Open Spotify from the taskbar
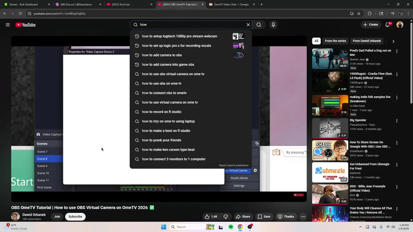Image resolution: width=413 pixels, height=232 pixels. 231,227
